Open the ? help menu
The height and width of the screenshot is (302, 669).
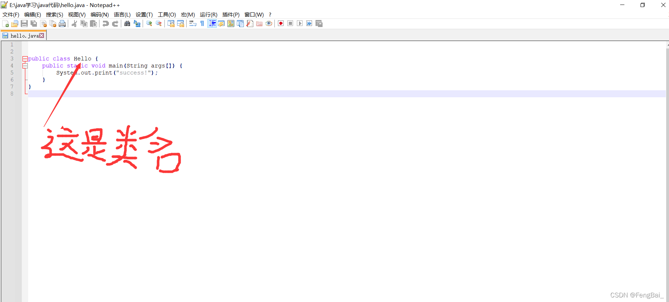[270, 14]
